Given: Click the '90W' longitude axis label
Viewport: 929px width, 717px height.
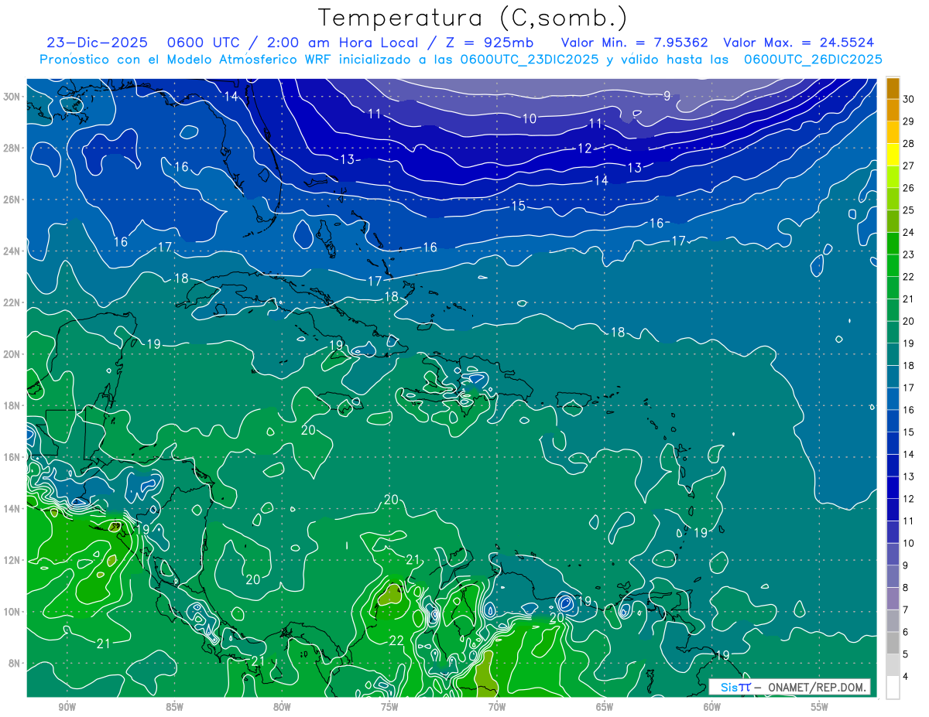Looking at the screenshot, I should point(67,706).
